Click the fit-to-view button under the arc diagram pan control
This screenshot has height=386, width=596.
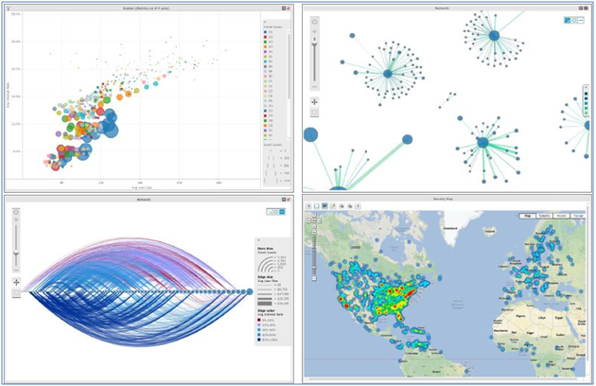click(x=16, y=294)
